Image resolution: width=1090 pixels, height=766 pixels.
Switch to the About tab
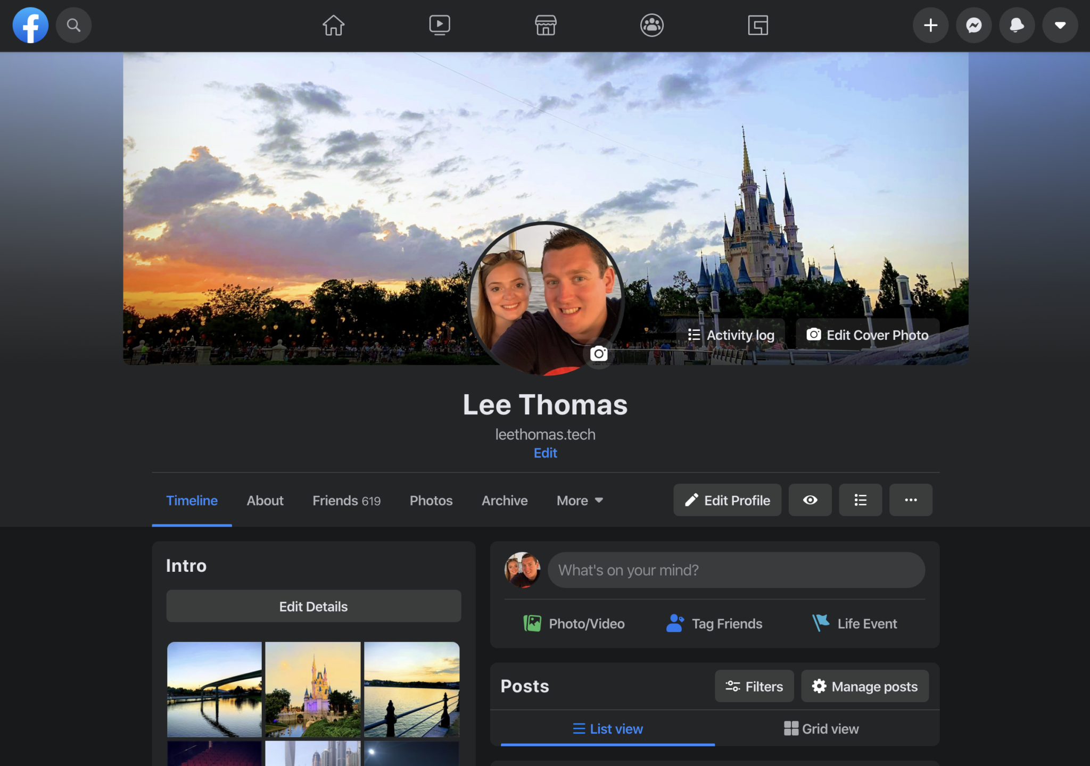(x=265, y=500)
